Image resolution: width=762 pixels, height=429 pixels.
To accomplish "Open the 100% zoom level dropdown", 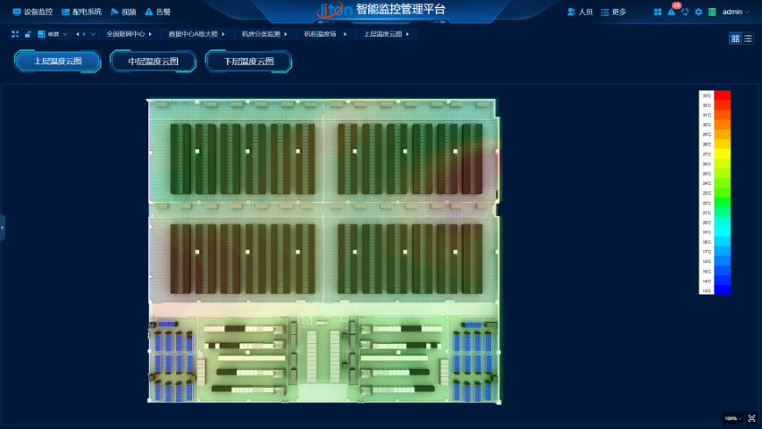I will 733,417.
